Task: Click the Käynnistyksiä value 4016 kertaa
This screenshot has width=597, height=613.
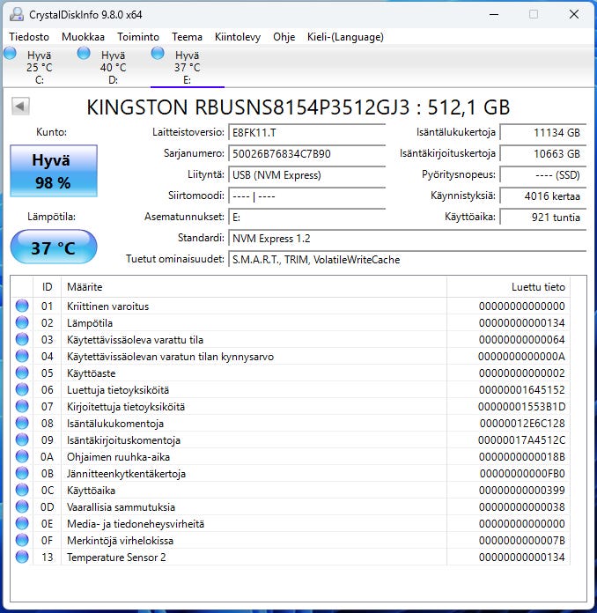Action: tap(543, 196)
